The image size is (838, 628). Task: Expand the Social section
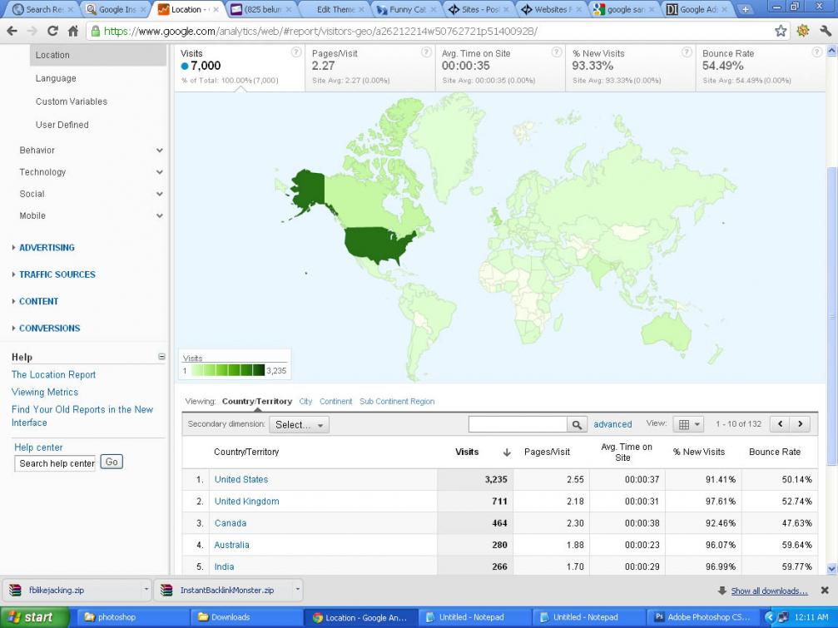[159, 195]
